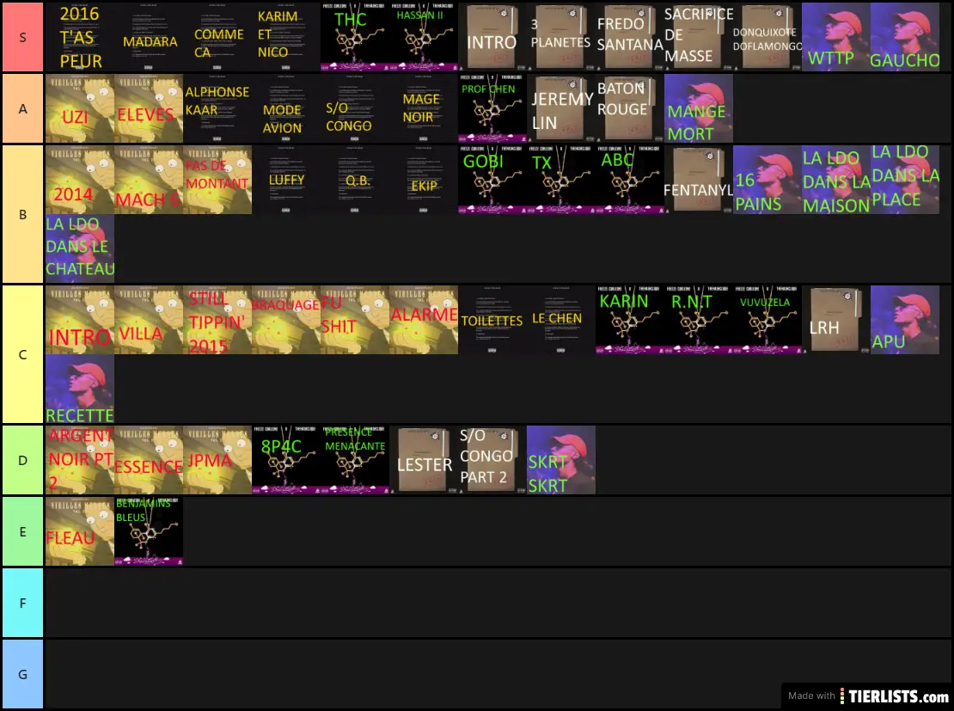954x711 pixels.
Task: Click the blue G tier label
Action: (22, 674)
